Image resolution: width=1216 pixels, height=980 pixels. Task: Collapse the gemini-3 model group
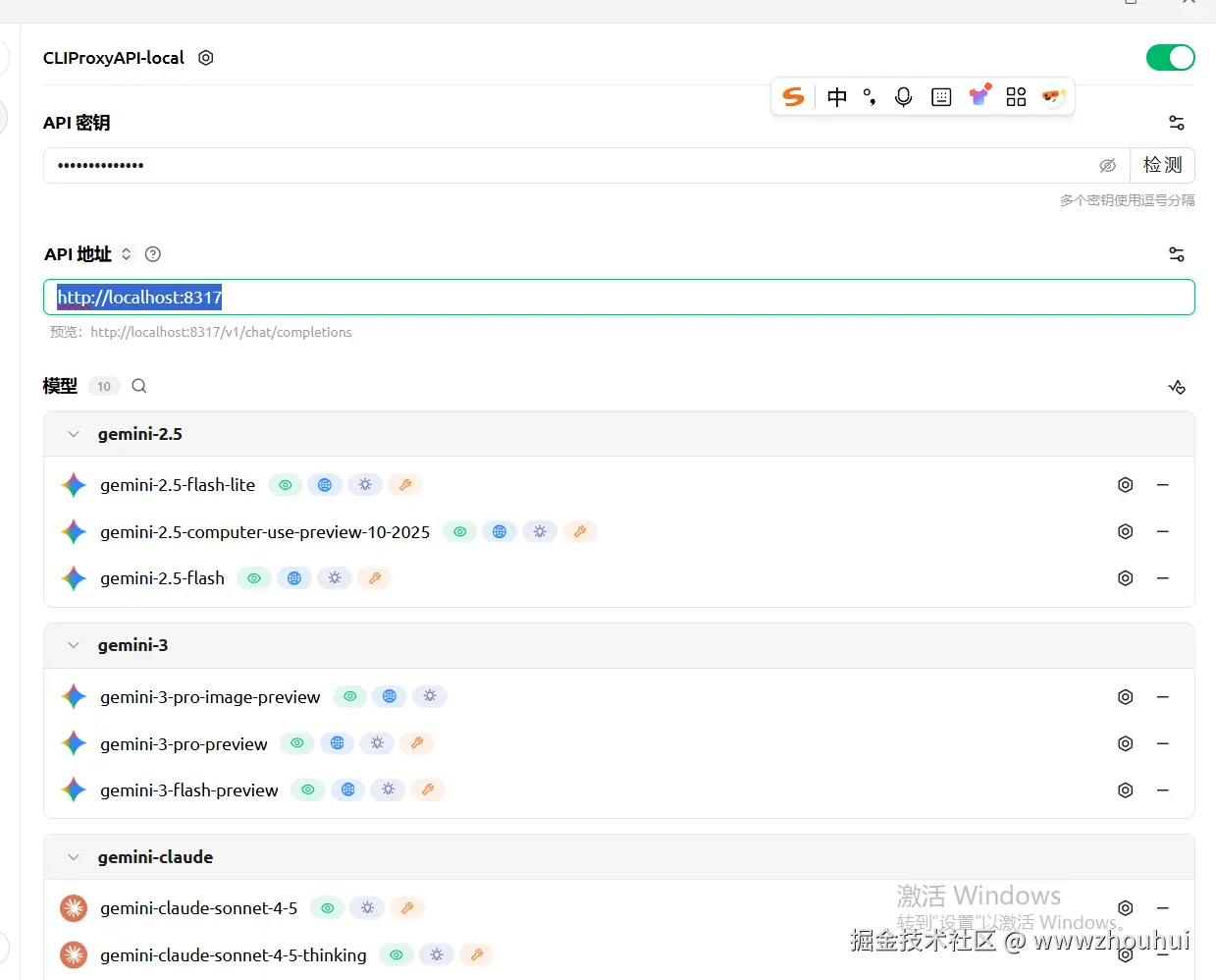74,645
